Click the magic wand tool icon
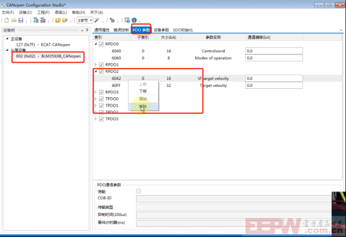This screenshot has width=346, height=237. tap(97, 20)
